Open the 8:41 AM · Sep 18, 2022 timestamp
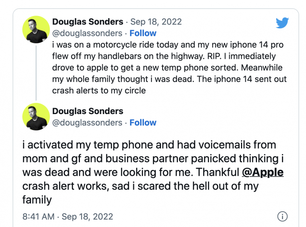 point(68,217)
